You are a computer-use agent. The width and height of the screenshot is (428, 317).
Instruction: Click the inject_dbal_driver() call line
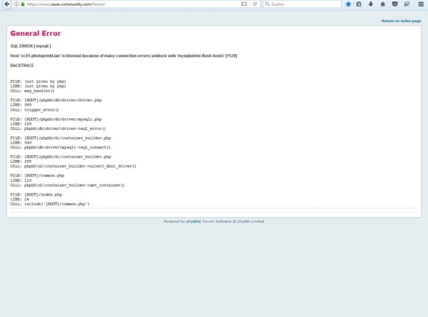point(73,166)
